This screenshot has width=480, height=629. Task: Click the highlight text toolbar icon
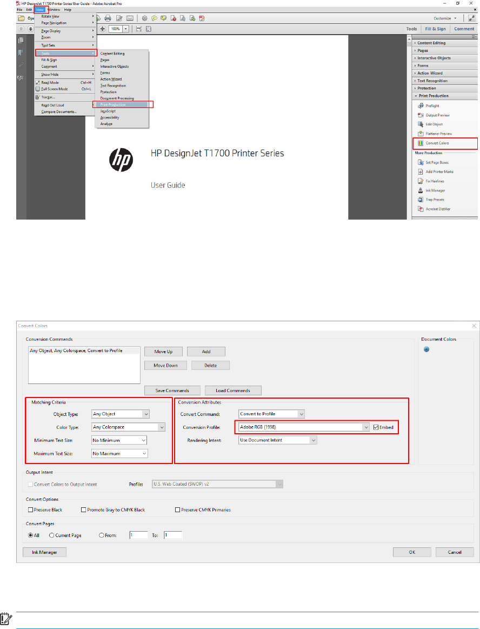point(164,18)
